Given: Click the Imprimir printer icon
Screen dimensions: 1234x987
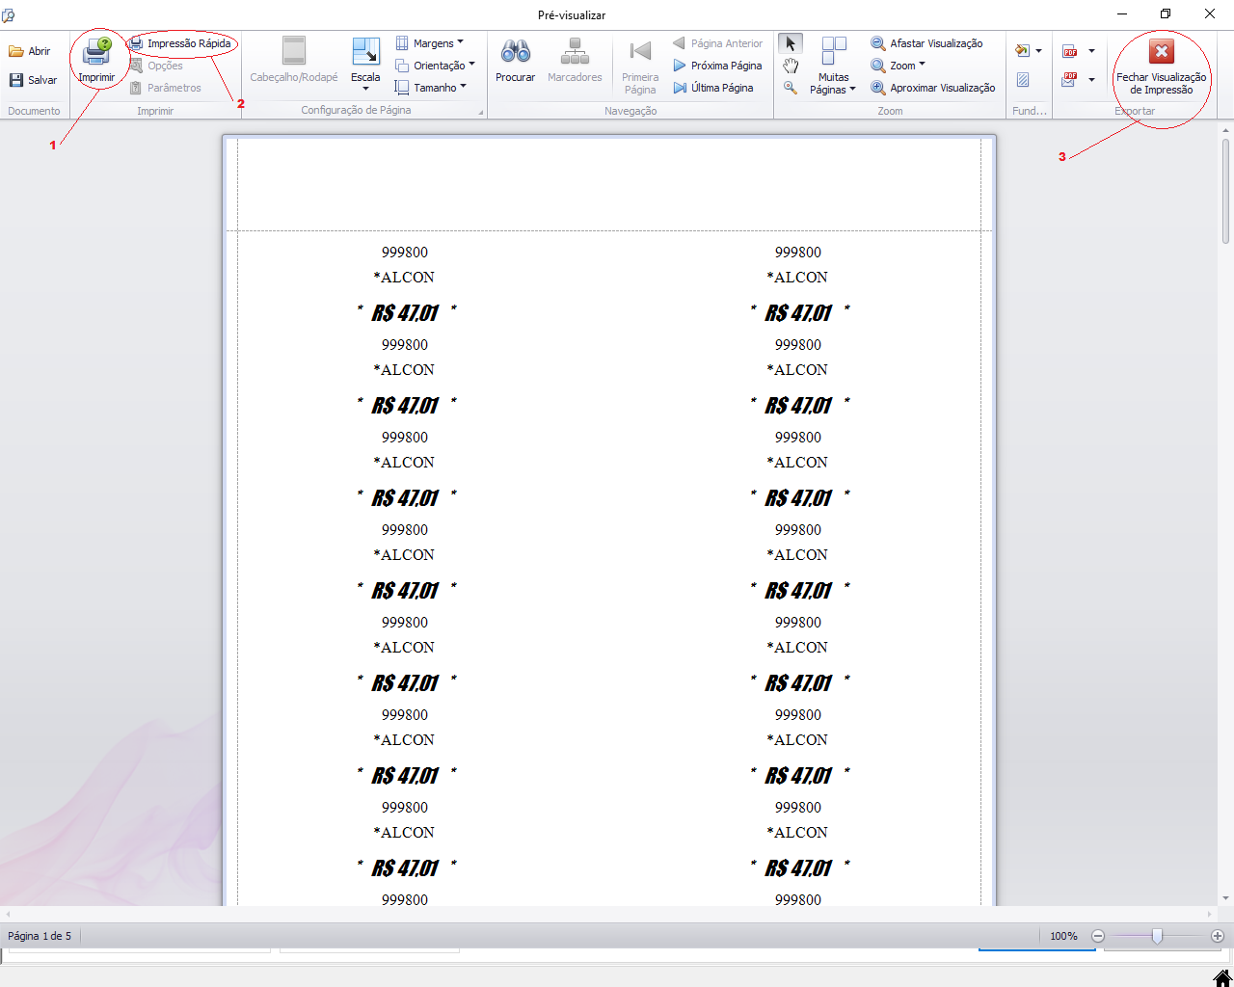Looking at the screenshot, I should click(x=96, y=52).
